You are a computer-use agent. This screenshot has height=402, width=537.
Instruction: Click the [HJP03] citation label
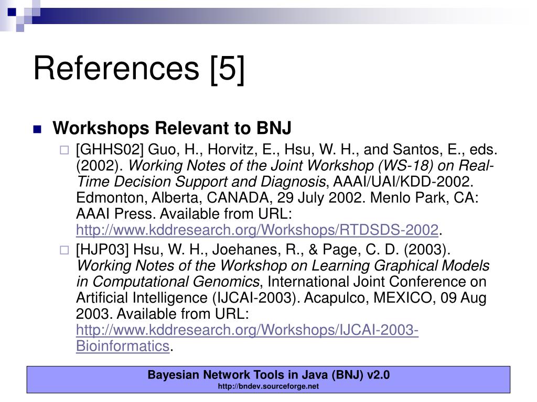click(102, 250)
